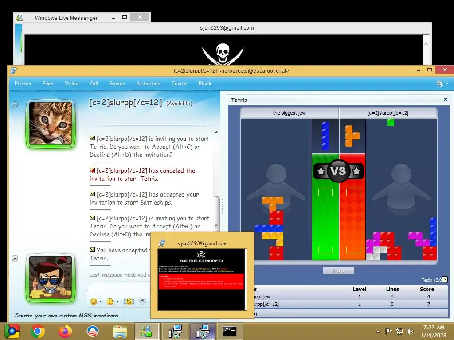Launch Firefox from the taskbar

(x=65, y=331)
